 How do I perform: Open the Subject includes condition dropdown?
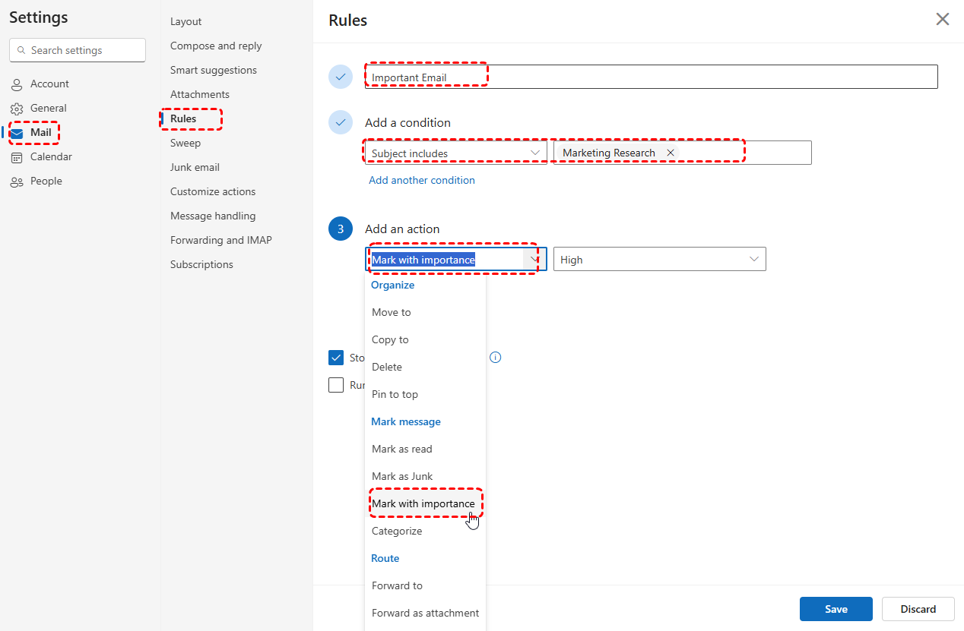pos(536,153)
